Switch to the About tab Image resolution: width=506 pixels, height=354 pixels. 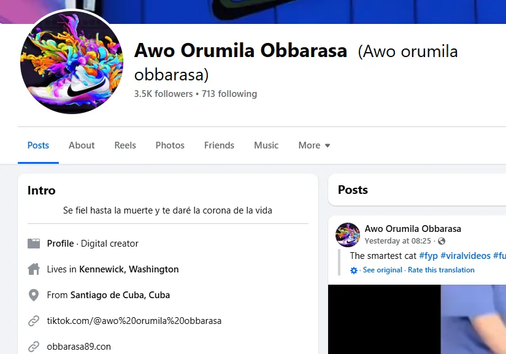pos(82,145)
